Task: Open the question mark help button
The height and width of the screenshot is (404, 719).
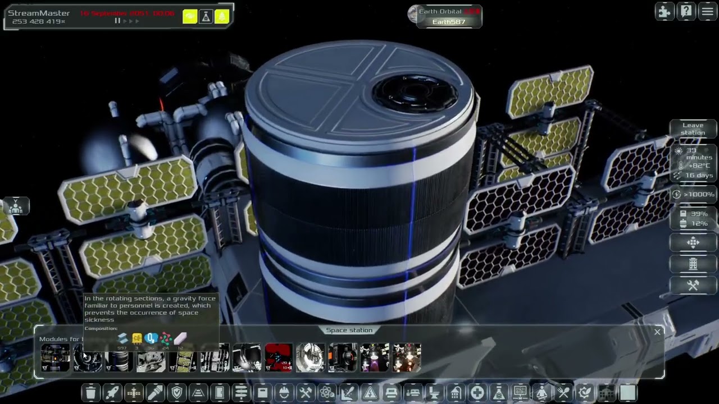Action: pyautogui.click(x=686, y=12)
